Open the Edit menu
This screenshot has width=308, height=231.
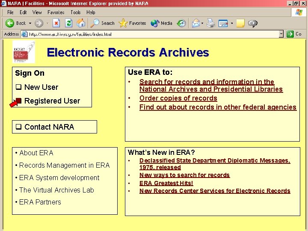[23, 12]
